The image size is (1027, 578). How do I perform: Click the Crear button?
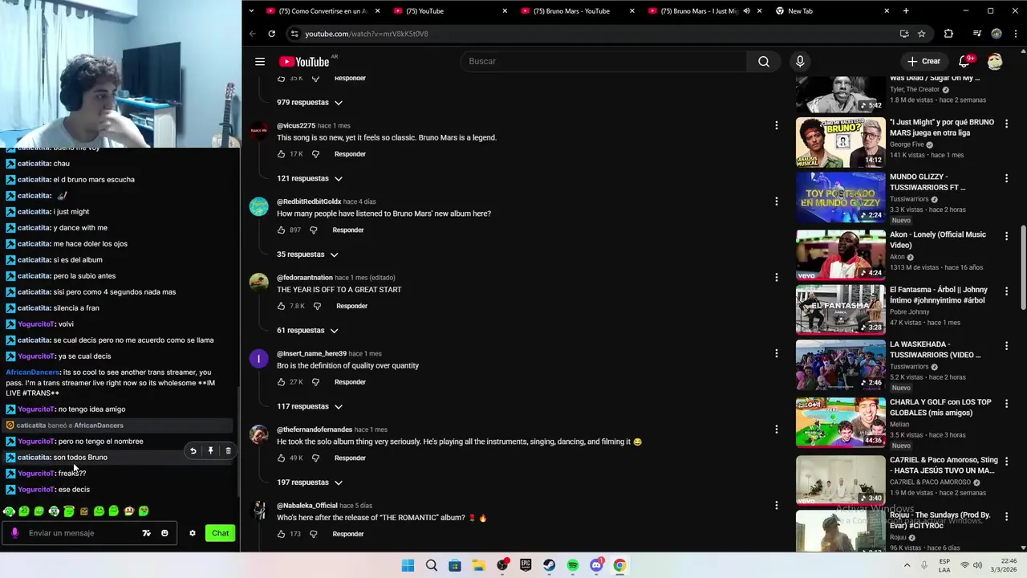(x=923, y=61)
